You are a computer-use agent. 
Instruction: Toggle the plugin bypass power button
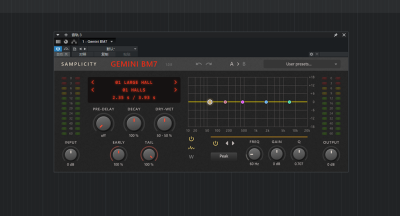click(58, 48)
